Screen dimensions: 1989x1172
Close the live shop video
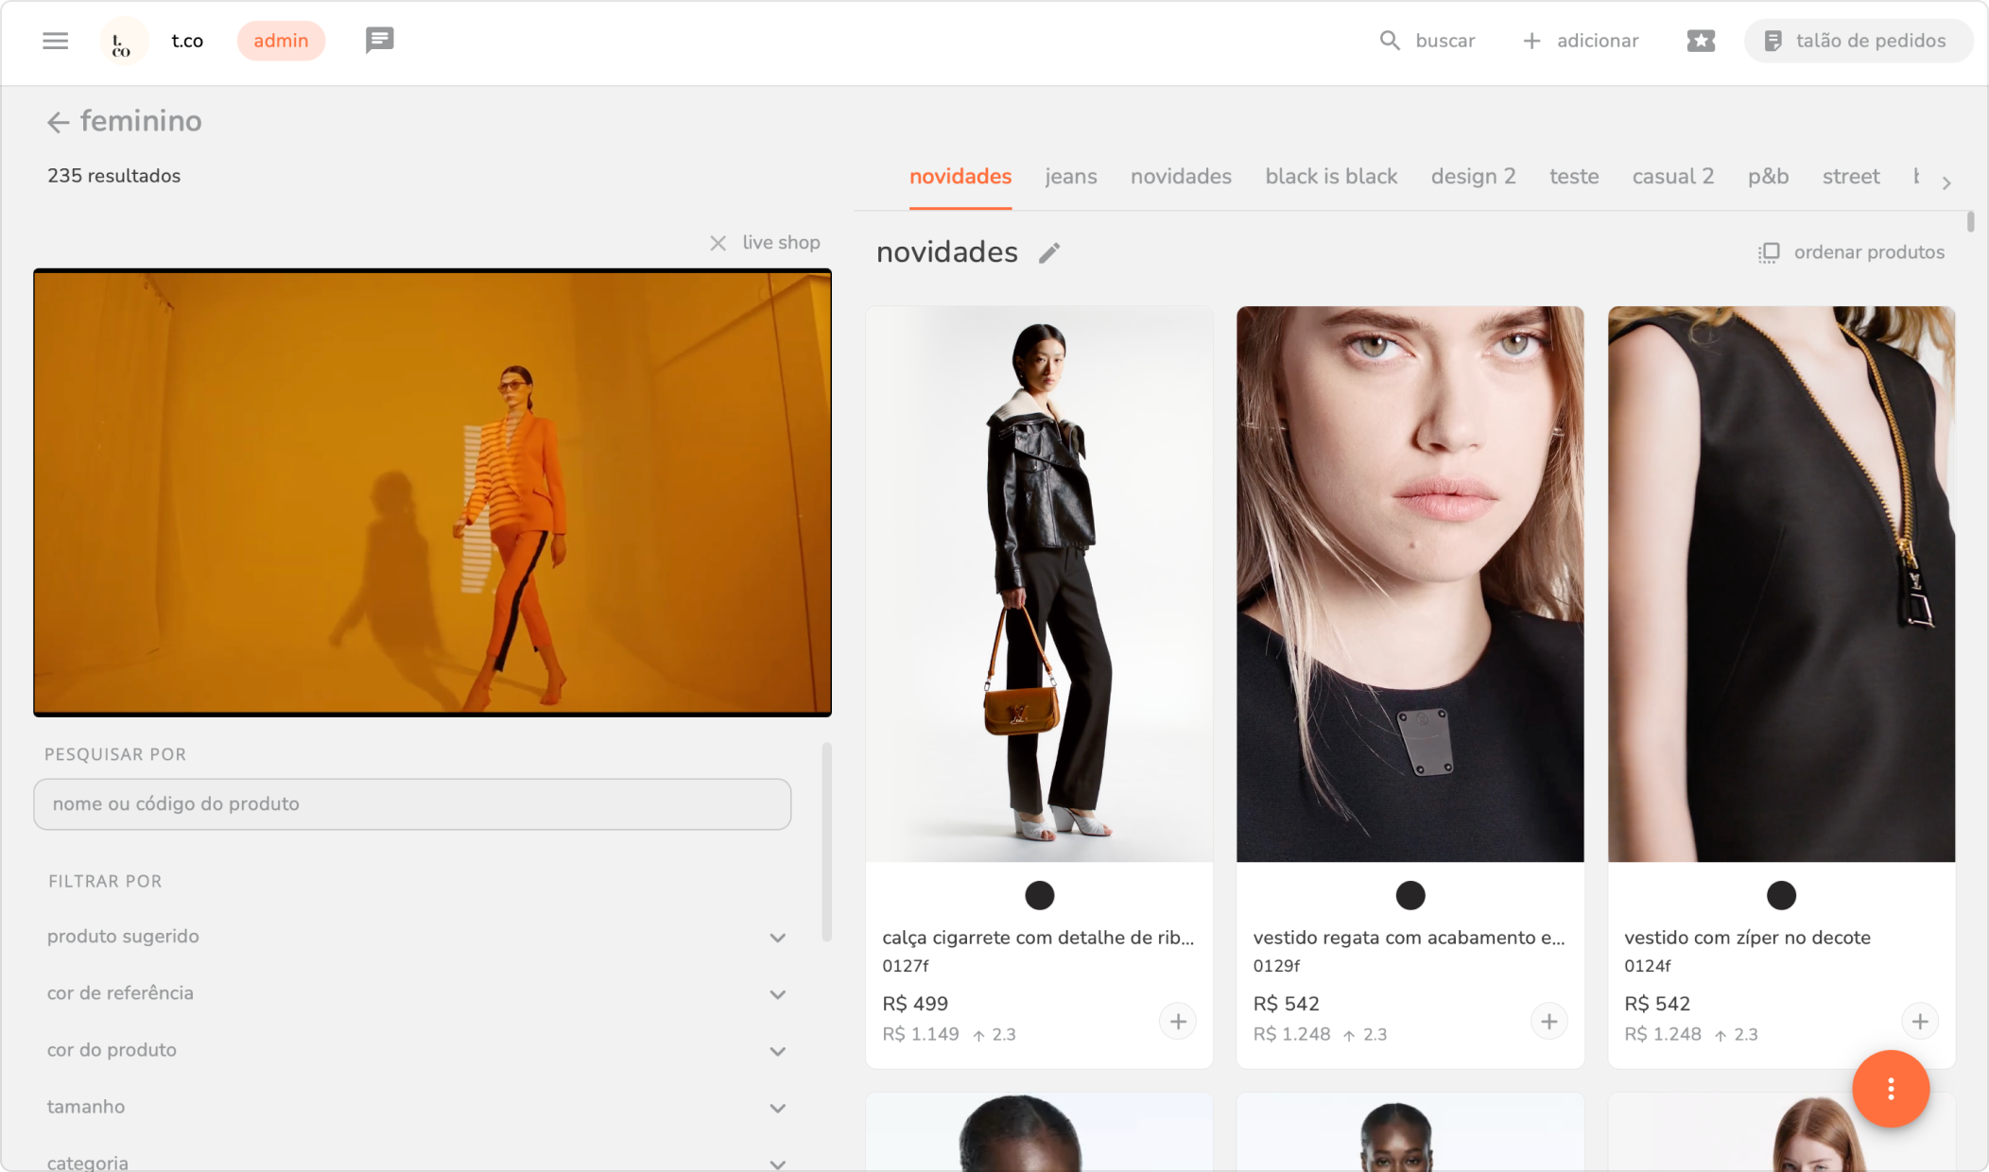(x=718, y=243)
